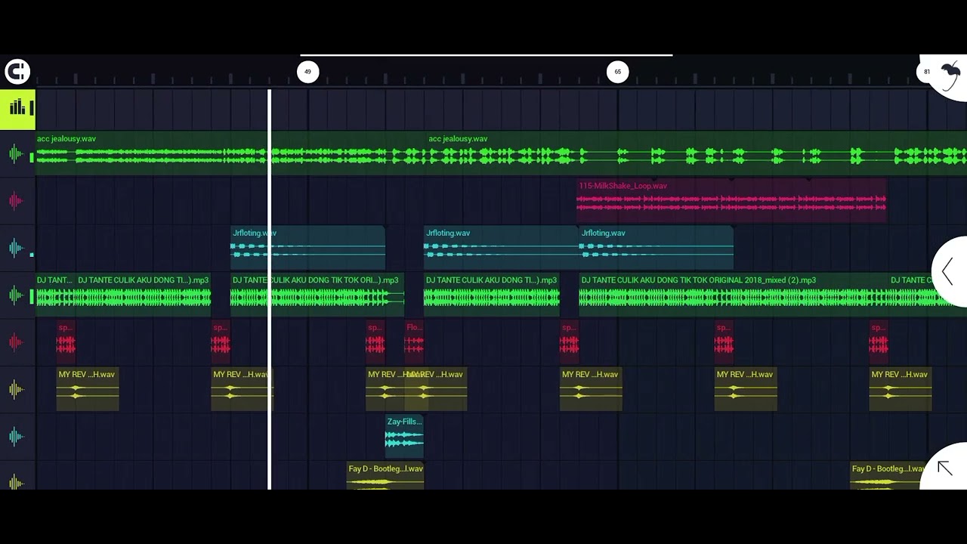Jump to bar marker 49 on the ruler
Viewport: 967px width, 544px height.
pos(307,72)
